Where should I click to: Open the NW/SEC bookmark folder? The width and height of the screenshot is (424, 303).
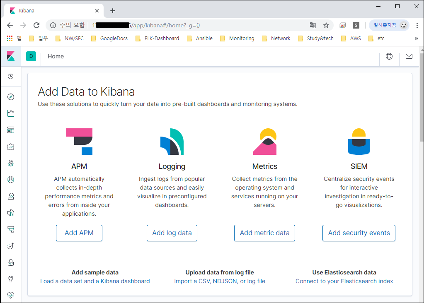click(70, 38)
